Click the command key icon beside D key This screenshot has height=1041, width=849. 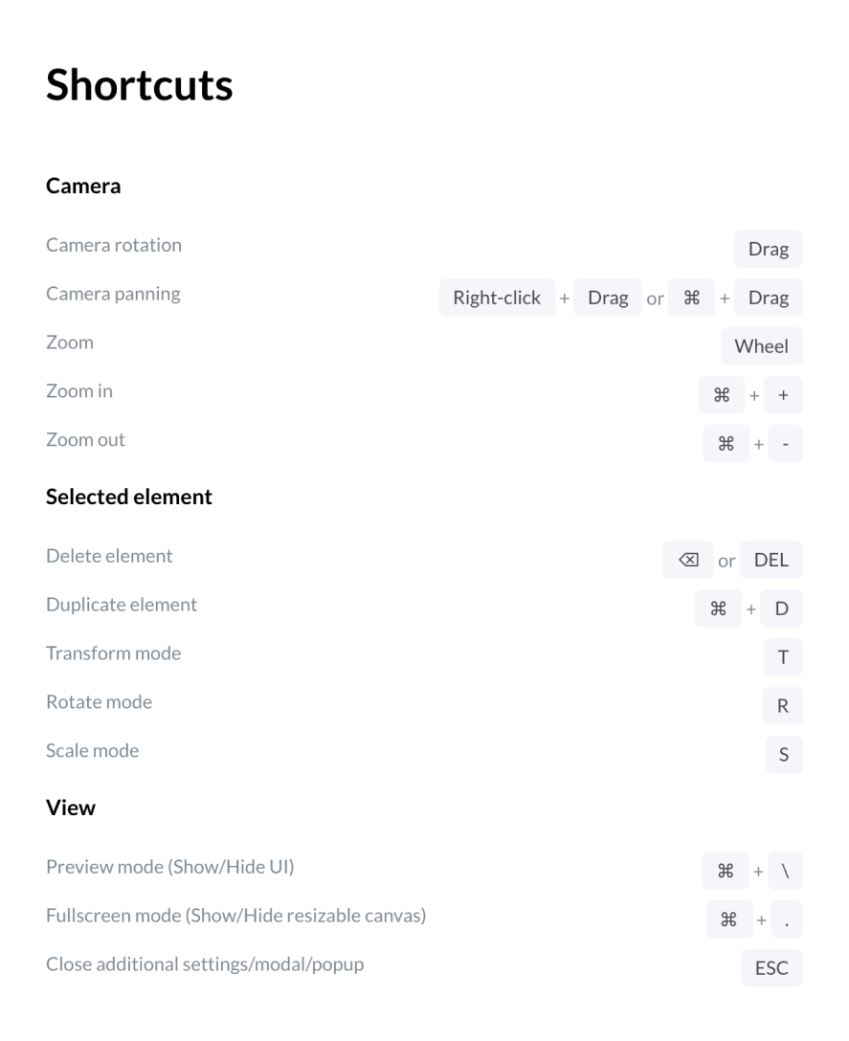click(x=718, y=609)
